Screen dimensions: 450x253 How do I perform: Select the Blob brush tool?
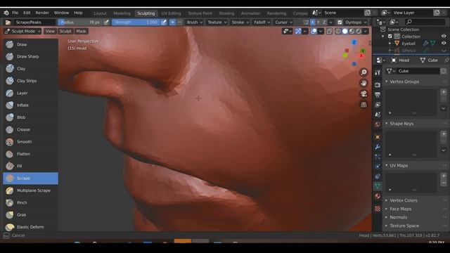(x=30, y=117)
